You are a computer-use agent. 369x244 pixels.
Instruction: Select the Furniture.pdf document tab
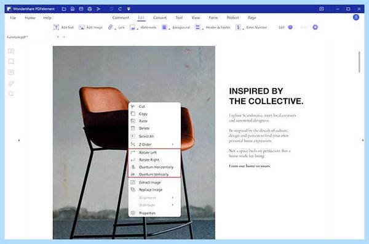[x=17, y=37]
